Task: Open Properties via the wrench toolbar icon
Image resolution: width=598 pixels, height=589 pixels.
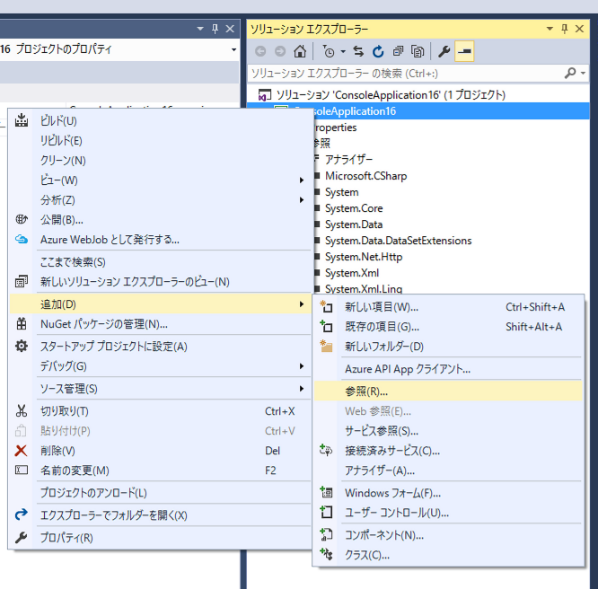Action: 444,51
